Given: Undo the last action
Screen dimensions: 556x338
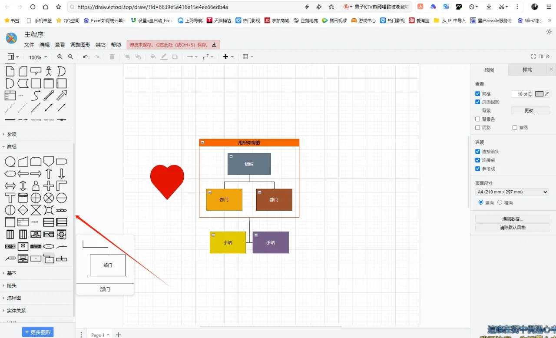Looking at the screenshot, I should click(86, 57).
